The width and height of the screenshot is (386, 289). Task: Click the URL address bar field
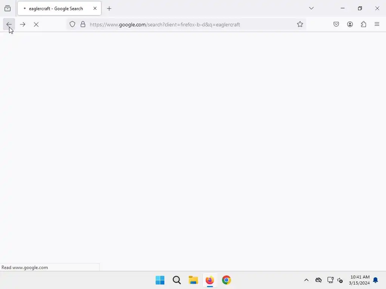[186, 24]
